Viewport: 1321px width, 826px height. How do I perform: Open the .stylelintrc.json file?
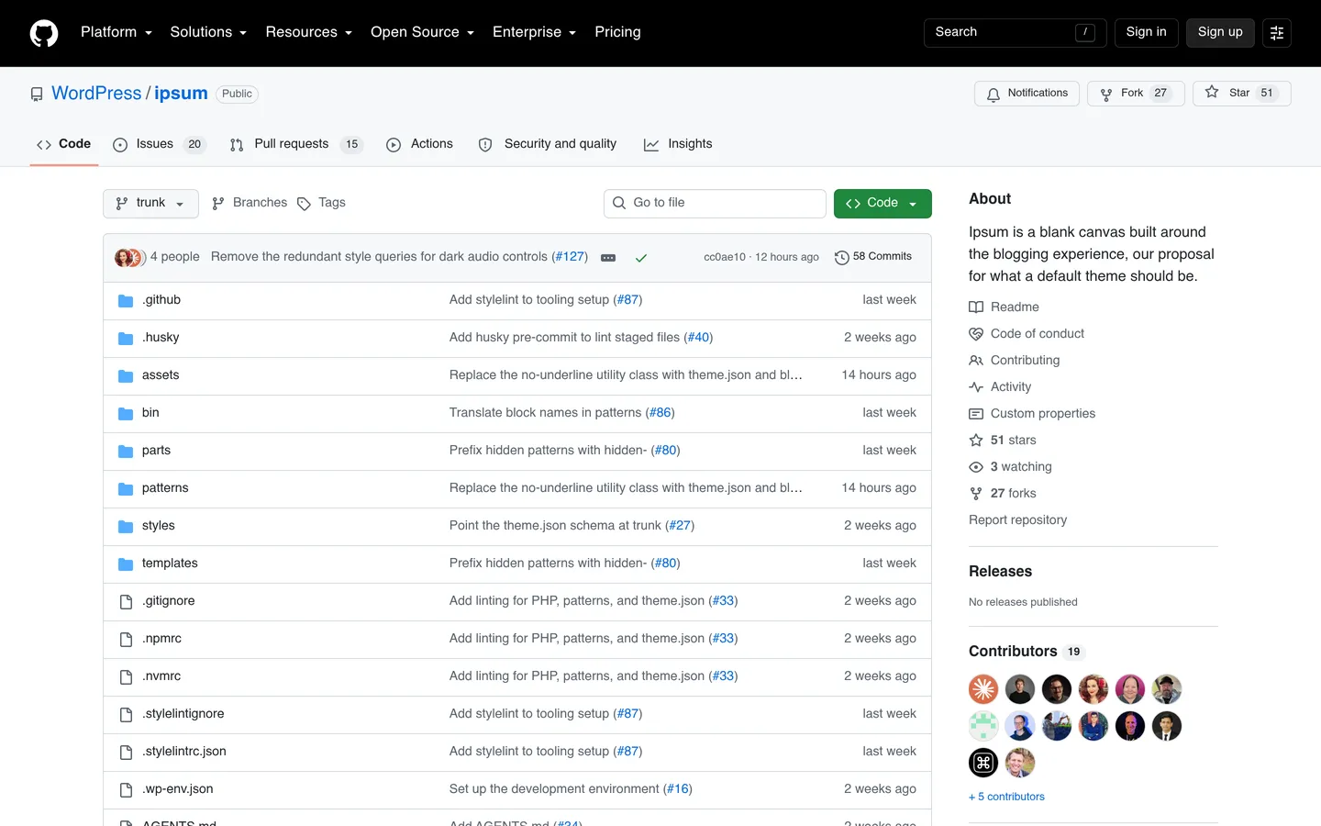184,752
